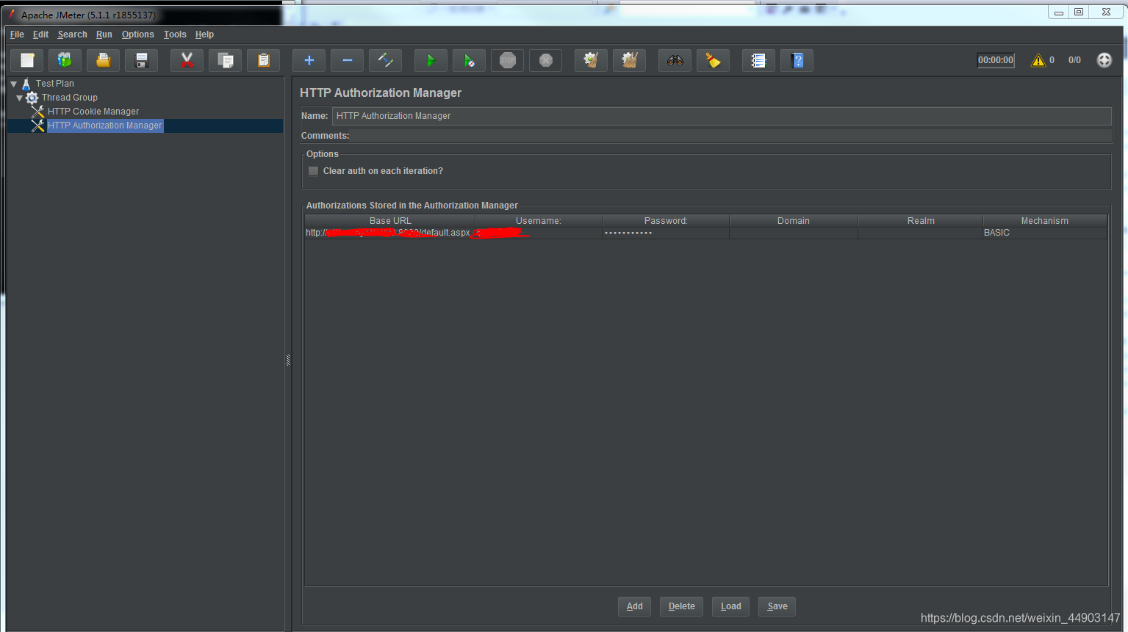Cut selected element with scissors icon
This screenshot has height=632, width=1128.
point(187,60)
